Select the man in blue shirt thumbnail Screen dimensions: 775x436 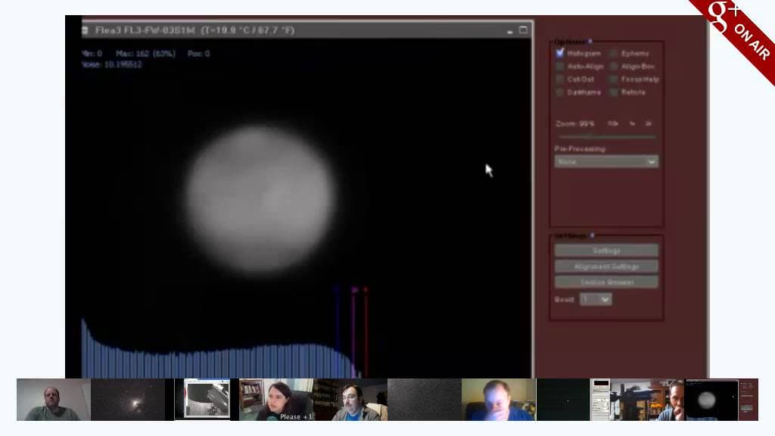click(499, 400)
